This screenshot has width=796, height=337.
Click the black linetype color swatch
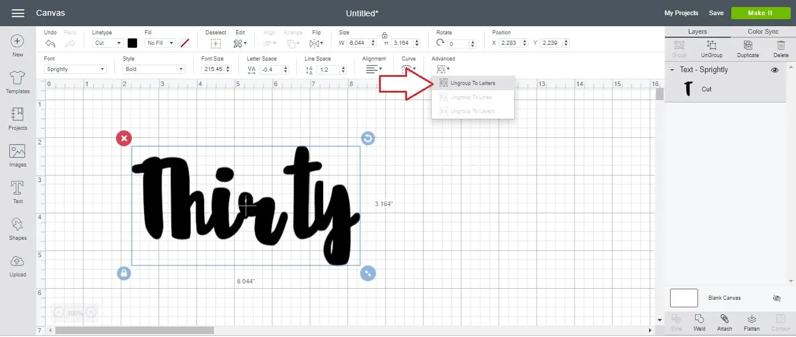[132, 43]
